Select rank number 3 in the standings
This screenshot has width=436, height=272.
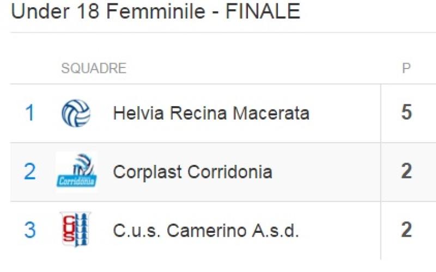(x=29, y=231)
